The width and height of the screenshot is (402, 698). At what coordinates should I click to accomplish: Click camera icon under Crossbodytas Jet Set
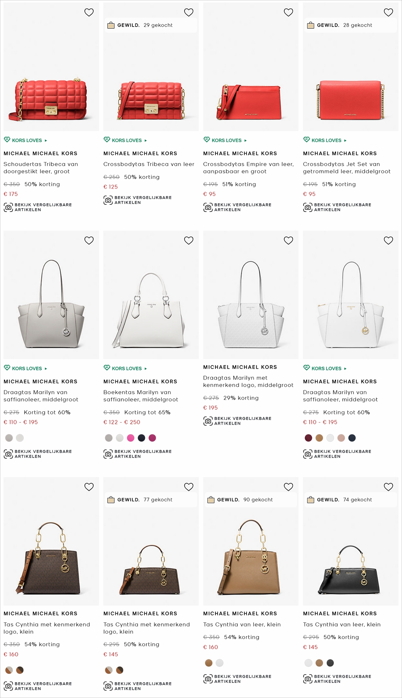click(308, 207)
